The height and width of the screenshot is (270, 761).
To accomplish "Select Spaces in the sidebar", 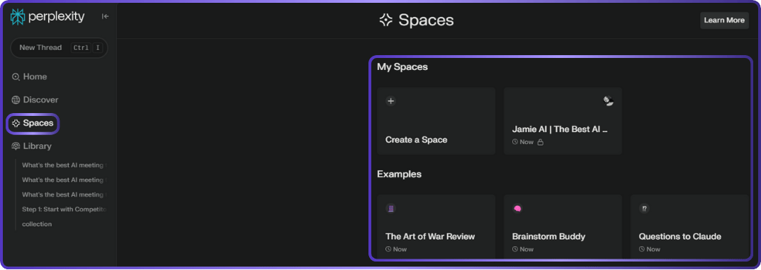I will coord(33,123).
